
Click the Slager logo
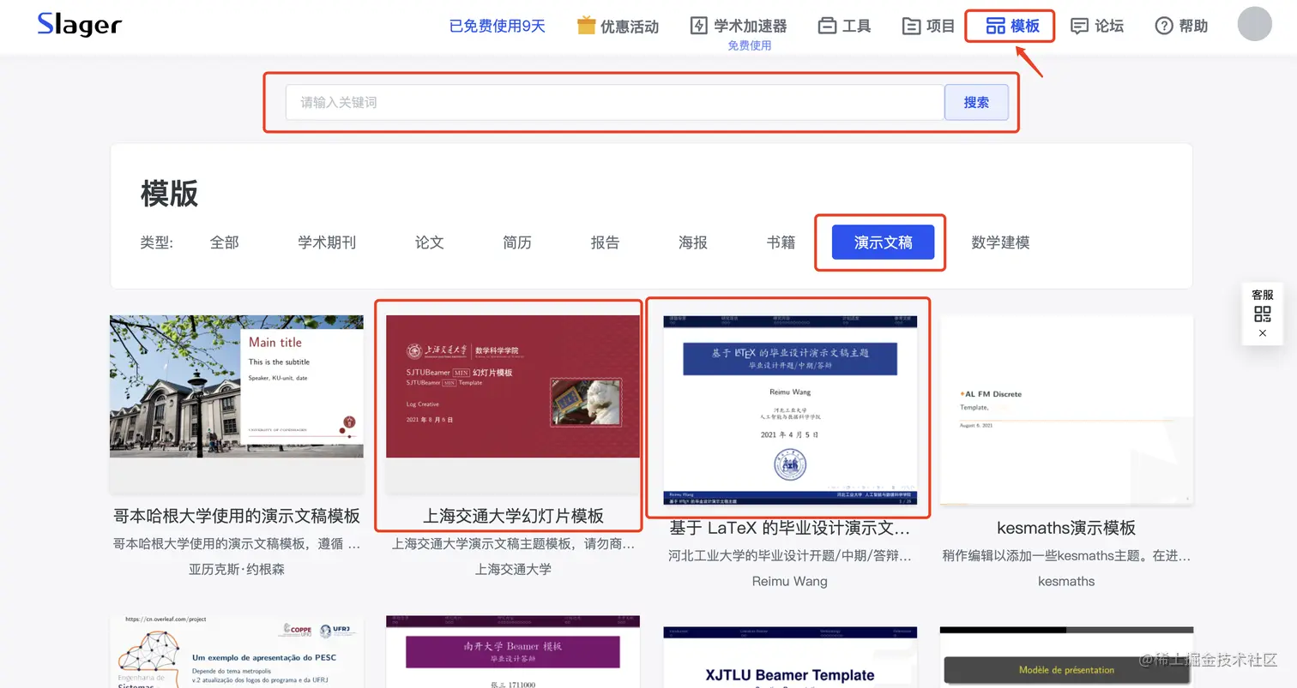click(79, 25)
